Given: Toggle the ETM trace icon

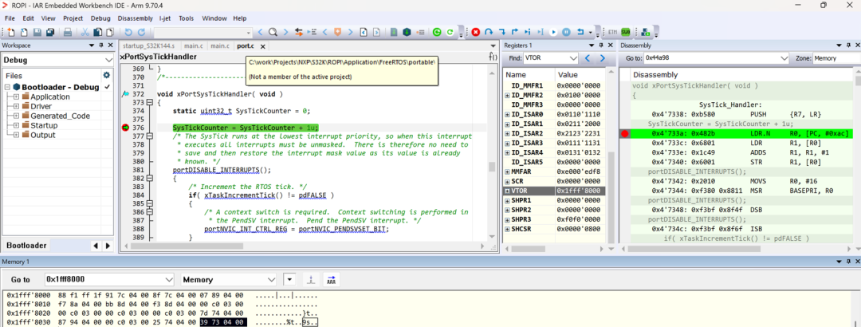Looking at the screenshot, I should point(613,32).
